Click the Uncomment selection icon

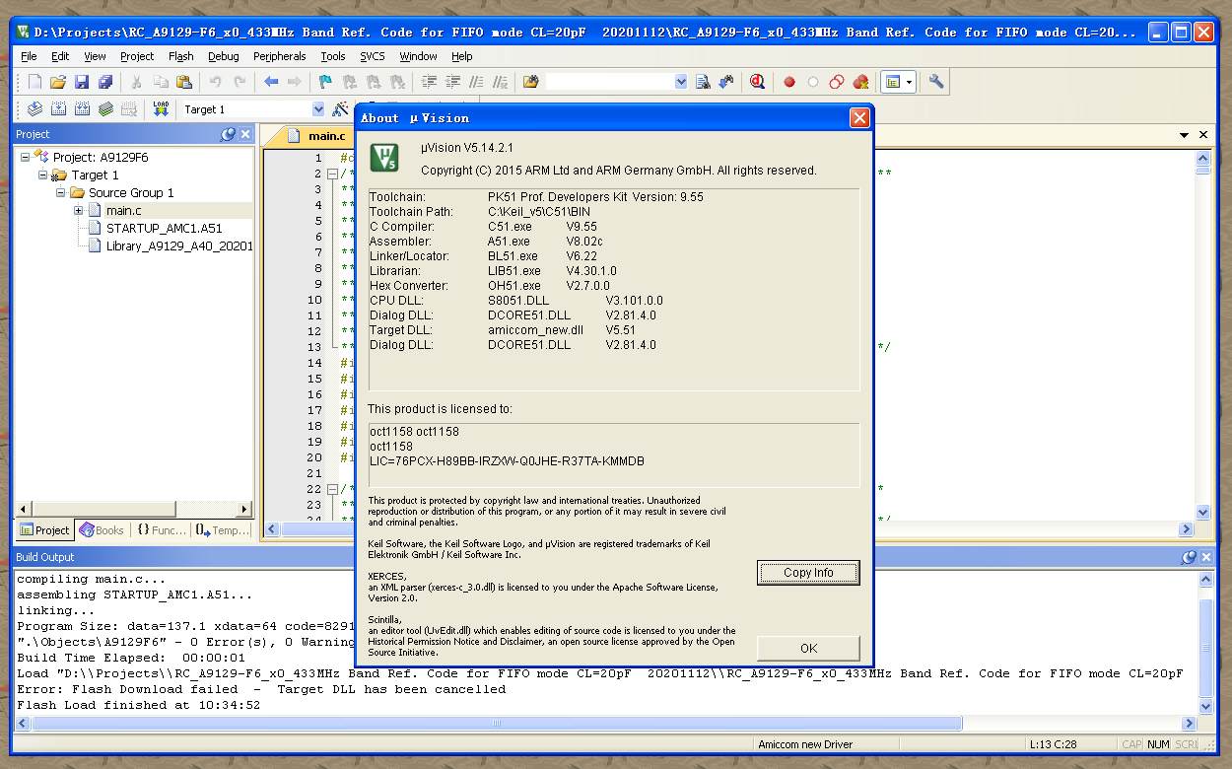(x=501, y=82)
